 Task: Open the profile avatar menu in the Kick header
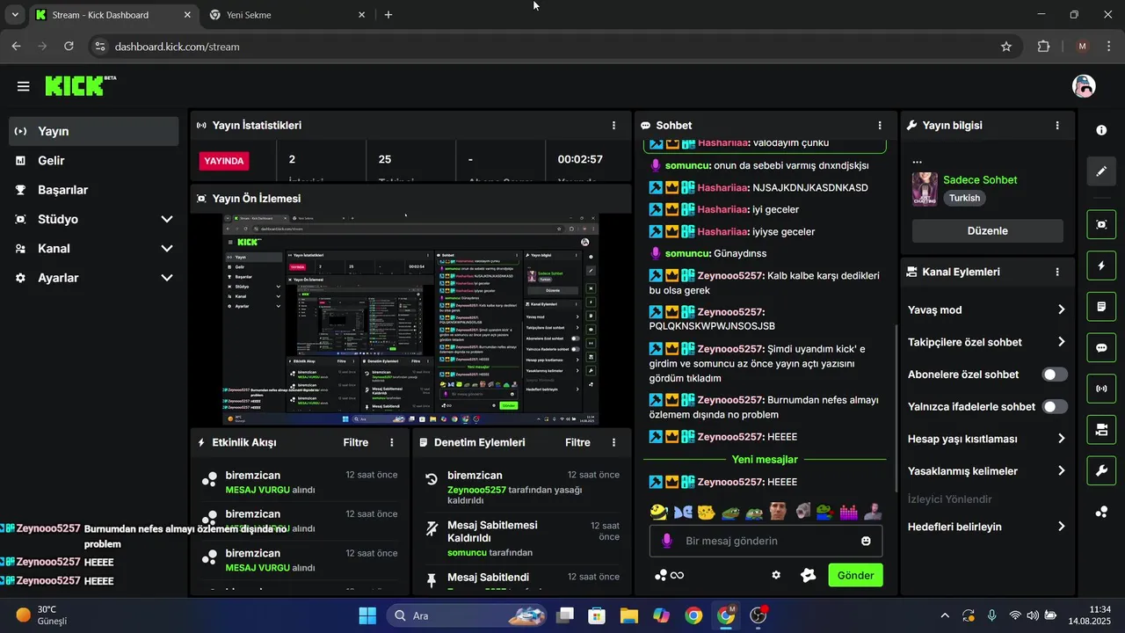[1084, 86]
